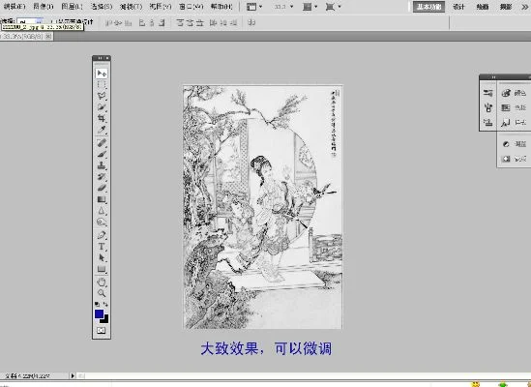Select the Path Selection tool

click(102, 257)
